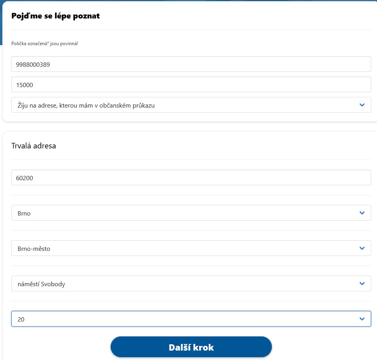Screen dimensions: 377x360
Task: Click the divider line under 'Pojďme se lépe poznat'
Action: click(x=191, y=30)
